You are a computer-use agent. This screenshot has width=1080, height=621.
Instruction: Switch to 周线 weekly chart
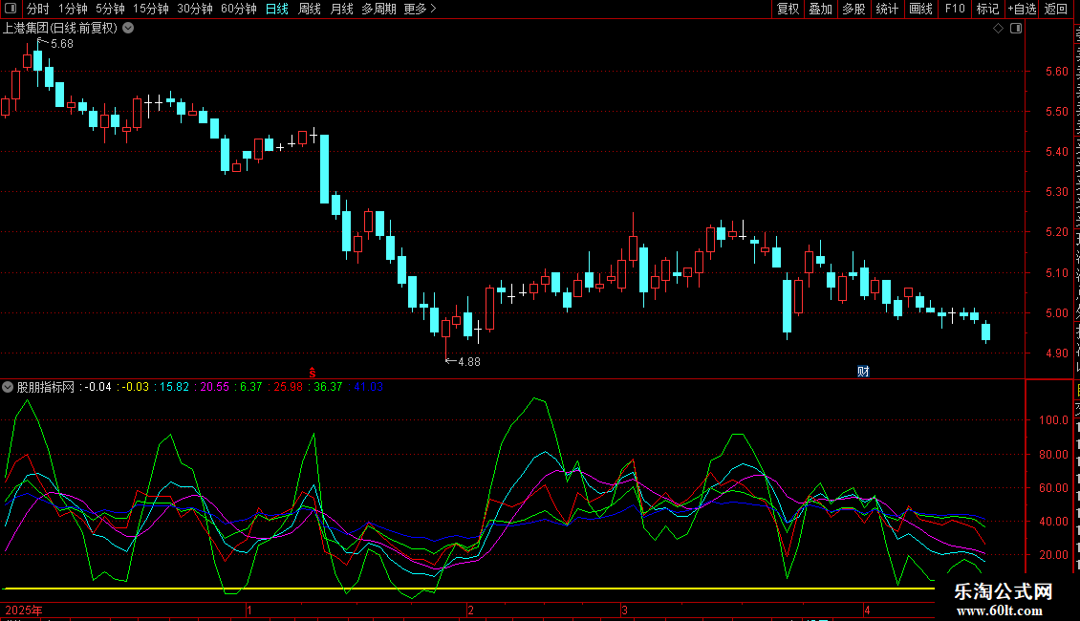click(x=310, y=9)
